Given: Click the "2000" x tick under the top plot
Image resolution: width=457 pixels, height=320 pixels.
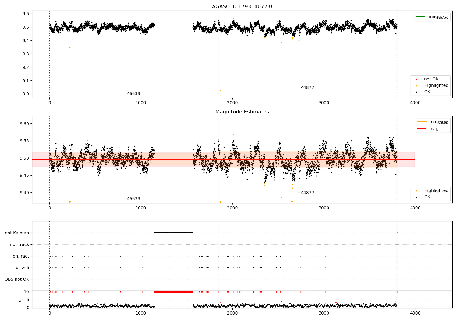Looking at the screenshot, I should (x=232, y=103).
